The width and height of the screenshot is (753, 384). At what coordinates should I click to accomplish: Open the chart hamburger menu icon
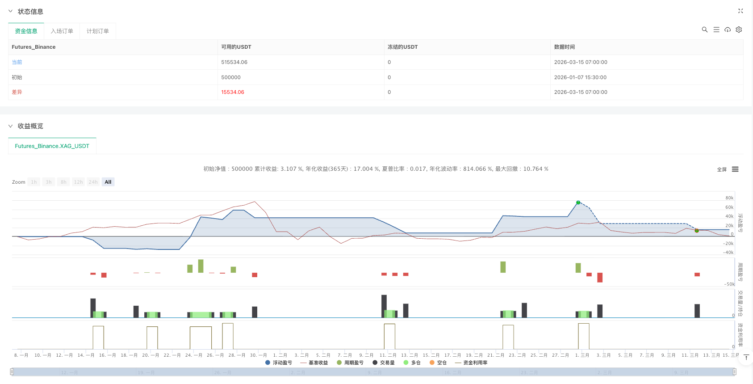point(735,169)
